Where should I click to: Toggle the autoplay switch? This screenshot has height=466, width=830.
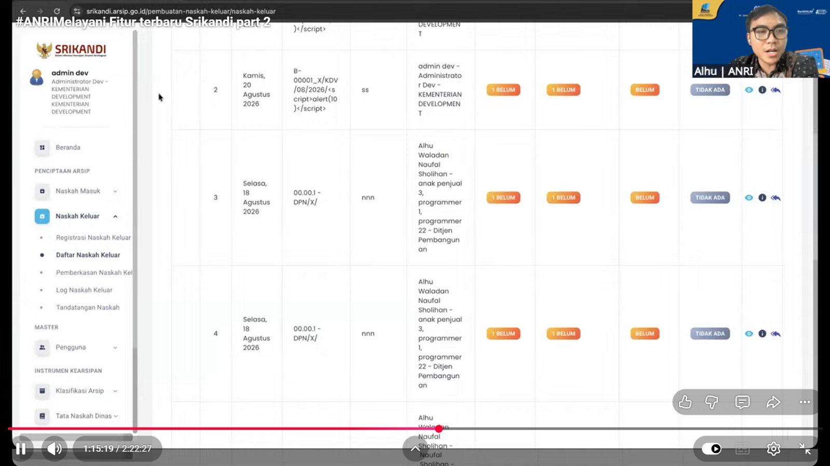click(712, 449)
